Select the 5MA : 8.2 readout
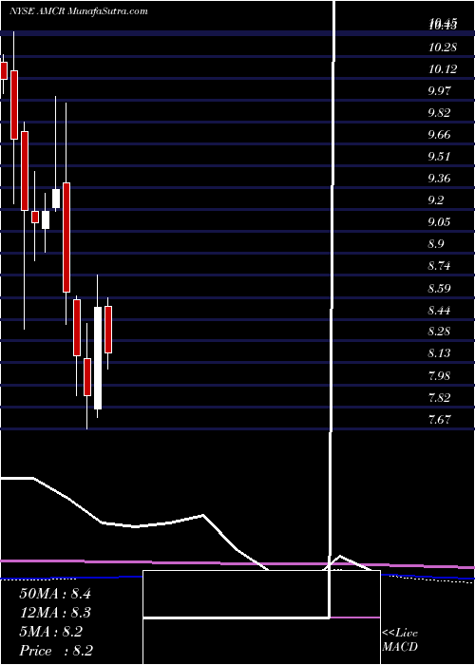 pos(50,632)
